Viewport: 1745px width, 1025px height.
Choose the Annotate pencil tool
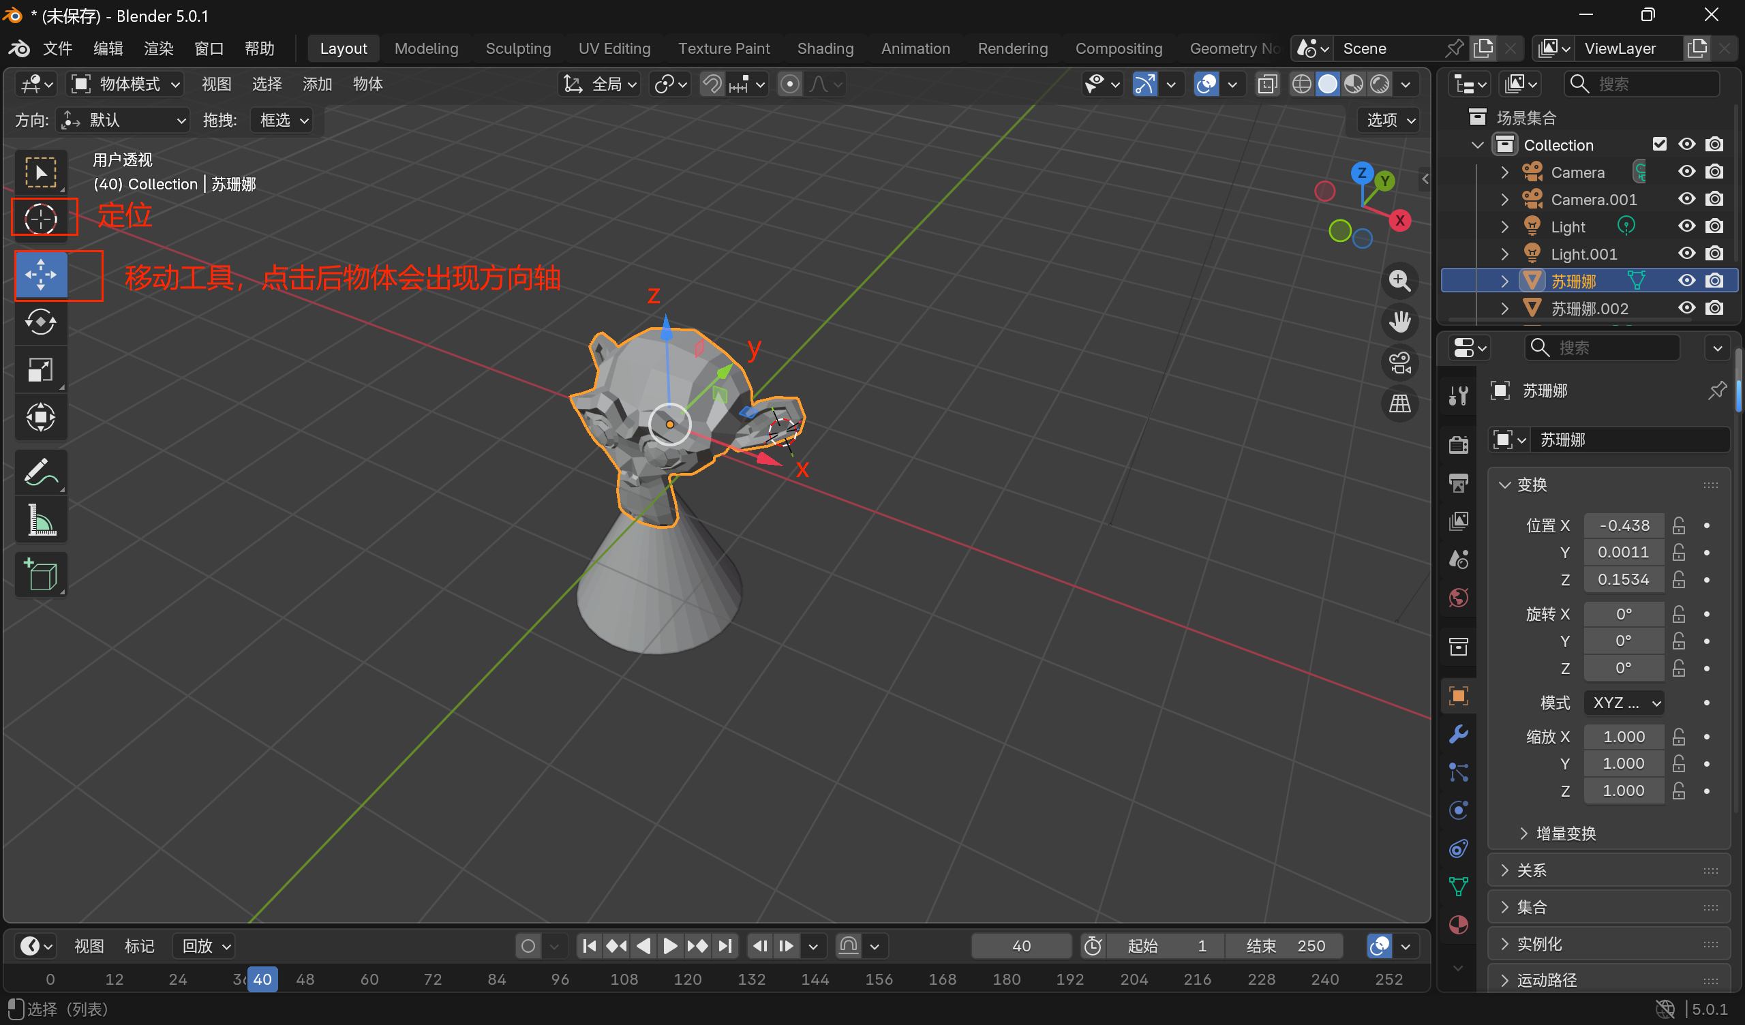[x=41, y=472]
